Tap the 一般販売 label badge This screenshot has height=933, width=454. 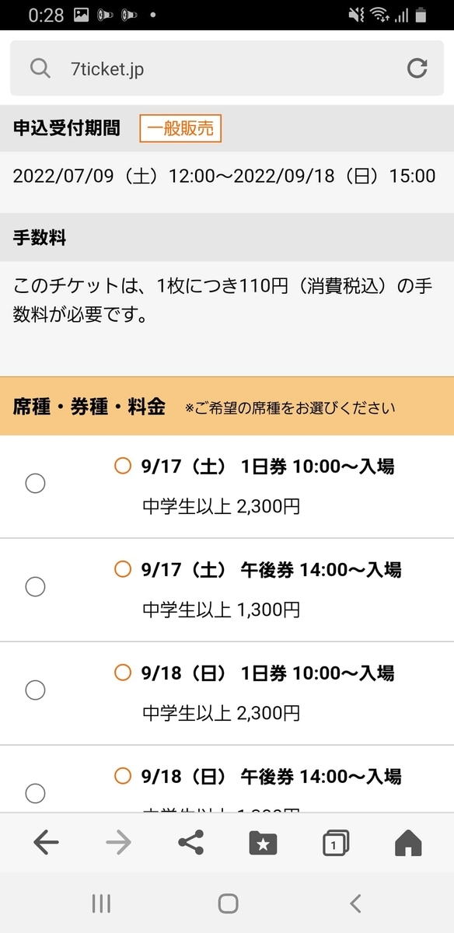[x=180, y=128]
